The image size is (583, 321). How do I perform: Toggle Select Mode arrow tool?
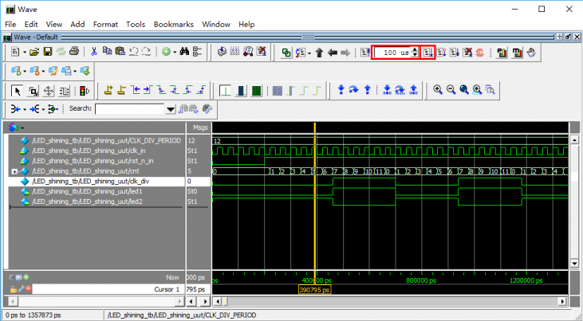pos(17,91)
